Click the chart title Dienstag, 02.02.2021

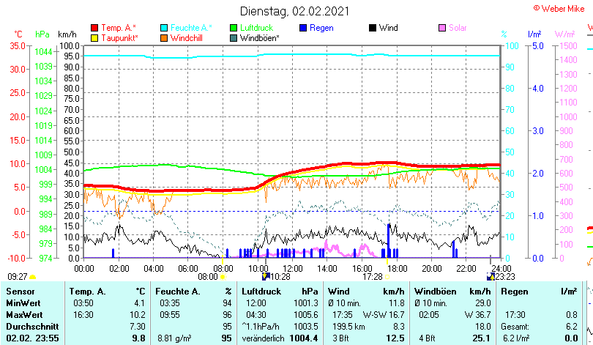tap(295, 11)
